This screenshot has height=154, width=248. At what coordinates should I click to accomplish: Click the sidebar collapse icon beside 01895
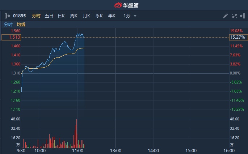coord(7,16)
